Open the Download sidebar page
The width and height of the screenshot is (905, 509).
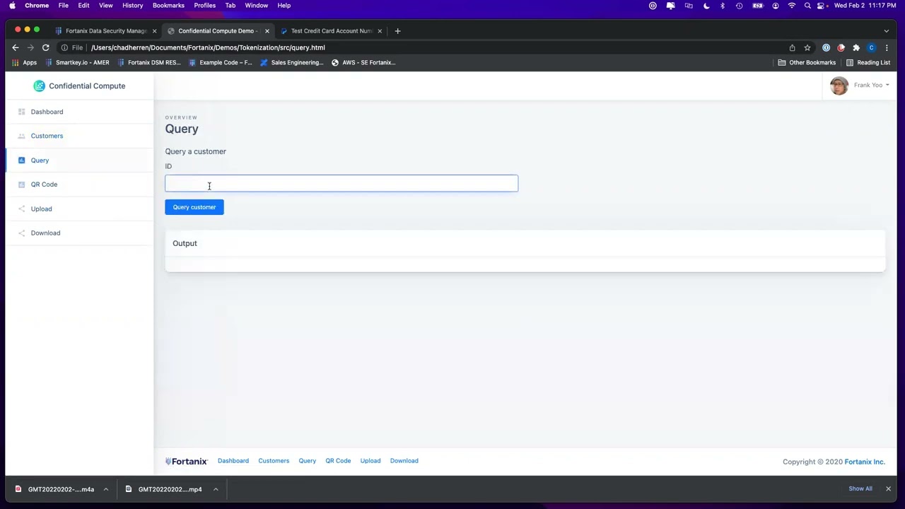click(45, 233)
